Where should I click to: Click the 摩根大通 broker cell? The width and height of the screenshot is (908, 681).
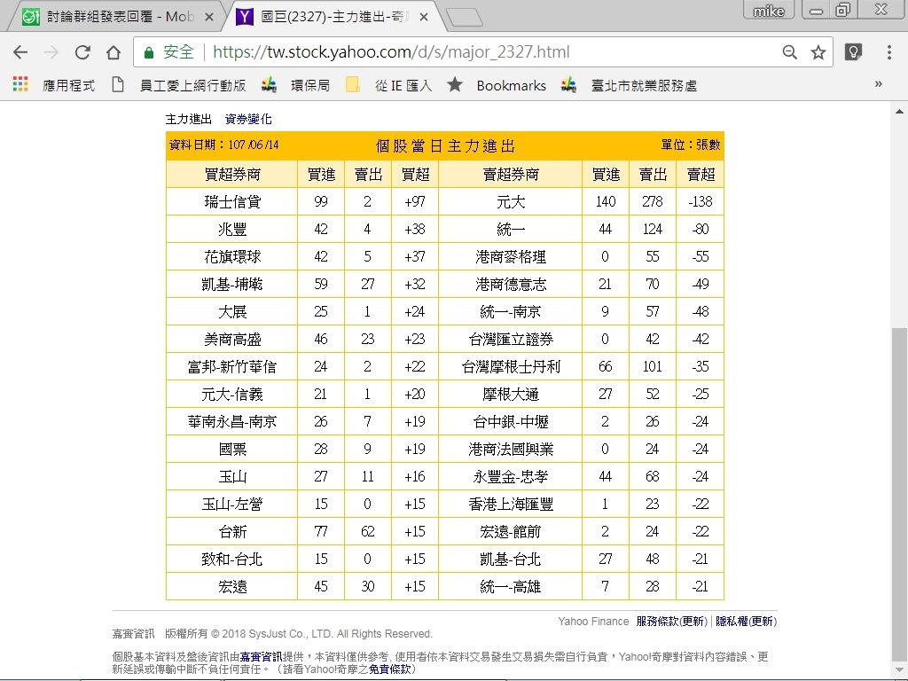pos(511,395)
